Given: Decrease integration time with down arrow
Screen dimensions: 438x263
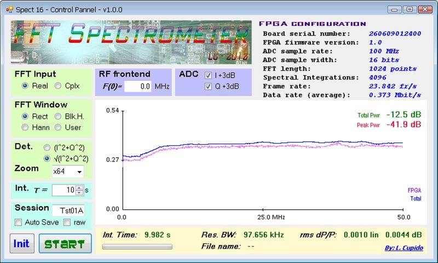Looking at the screenshot, I should (79, 192).
